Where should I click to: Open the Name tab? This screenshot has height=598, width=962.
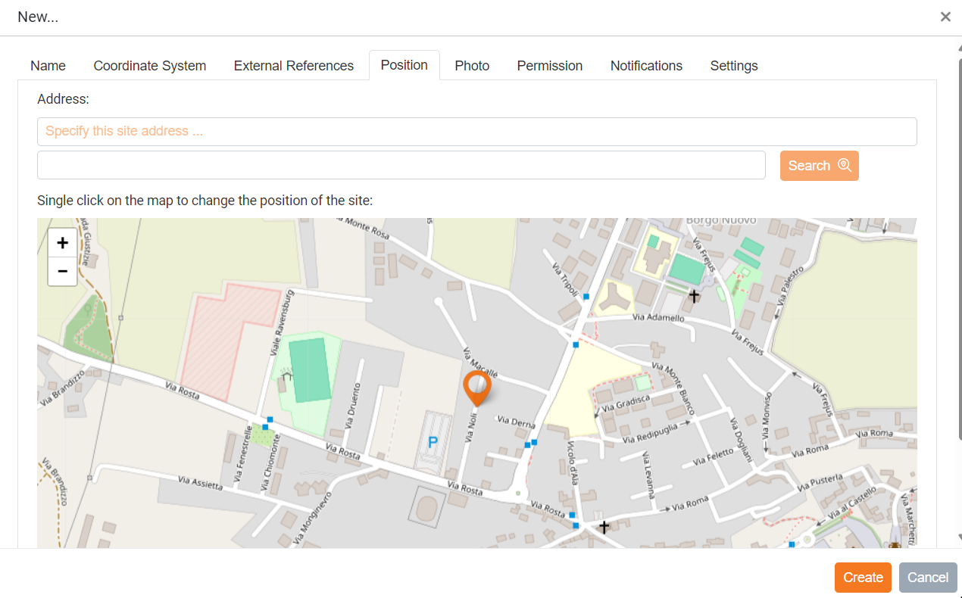coord(48,66)
